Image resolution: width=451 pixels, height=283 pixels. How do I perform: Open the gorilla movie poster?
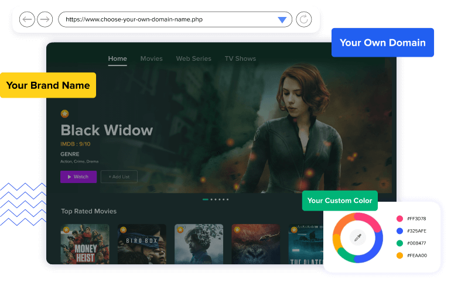tap(256, 244)
